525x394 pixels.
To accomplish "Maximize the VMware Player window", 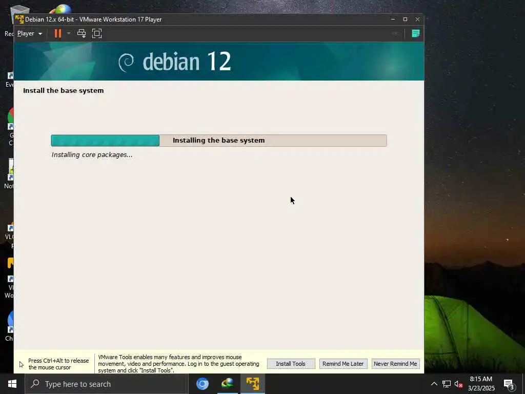I will point(405,19).
